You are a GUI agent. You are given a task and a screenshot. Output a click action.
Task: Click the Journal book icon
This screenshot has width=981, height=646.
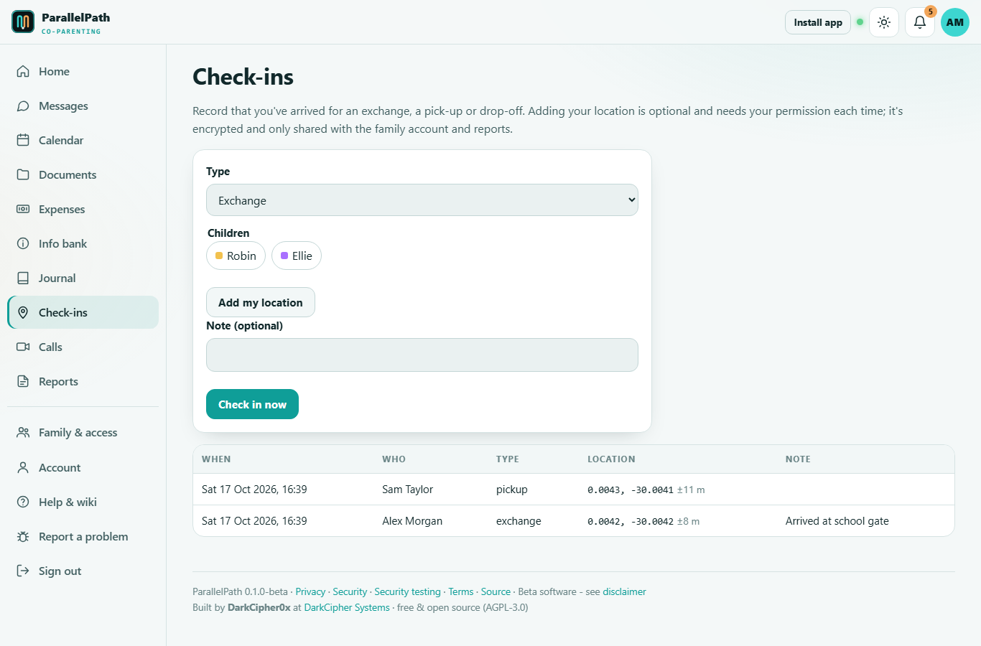coord(23,278)
